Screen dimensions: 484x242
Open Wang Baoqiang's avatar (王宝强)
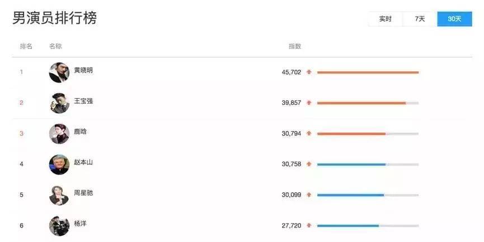(59, 103)
